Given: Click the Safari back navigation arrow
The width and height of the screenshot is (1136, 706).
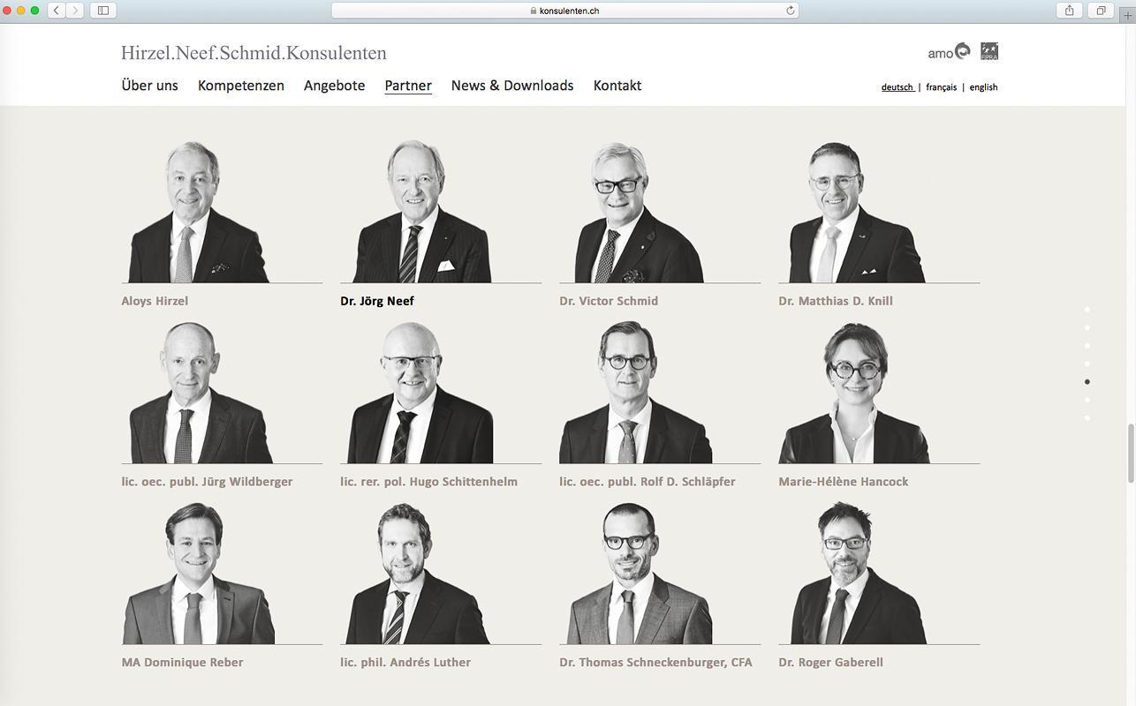Looking at the screenshot, I should coord(57,11).
